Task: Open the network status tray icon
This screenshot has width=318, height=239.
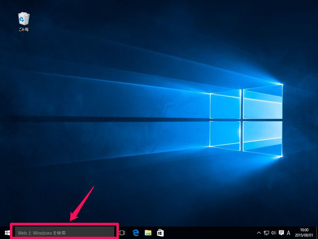Action: point(266,233)
